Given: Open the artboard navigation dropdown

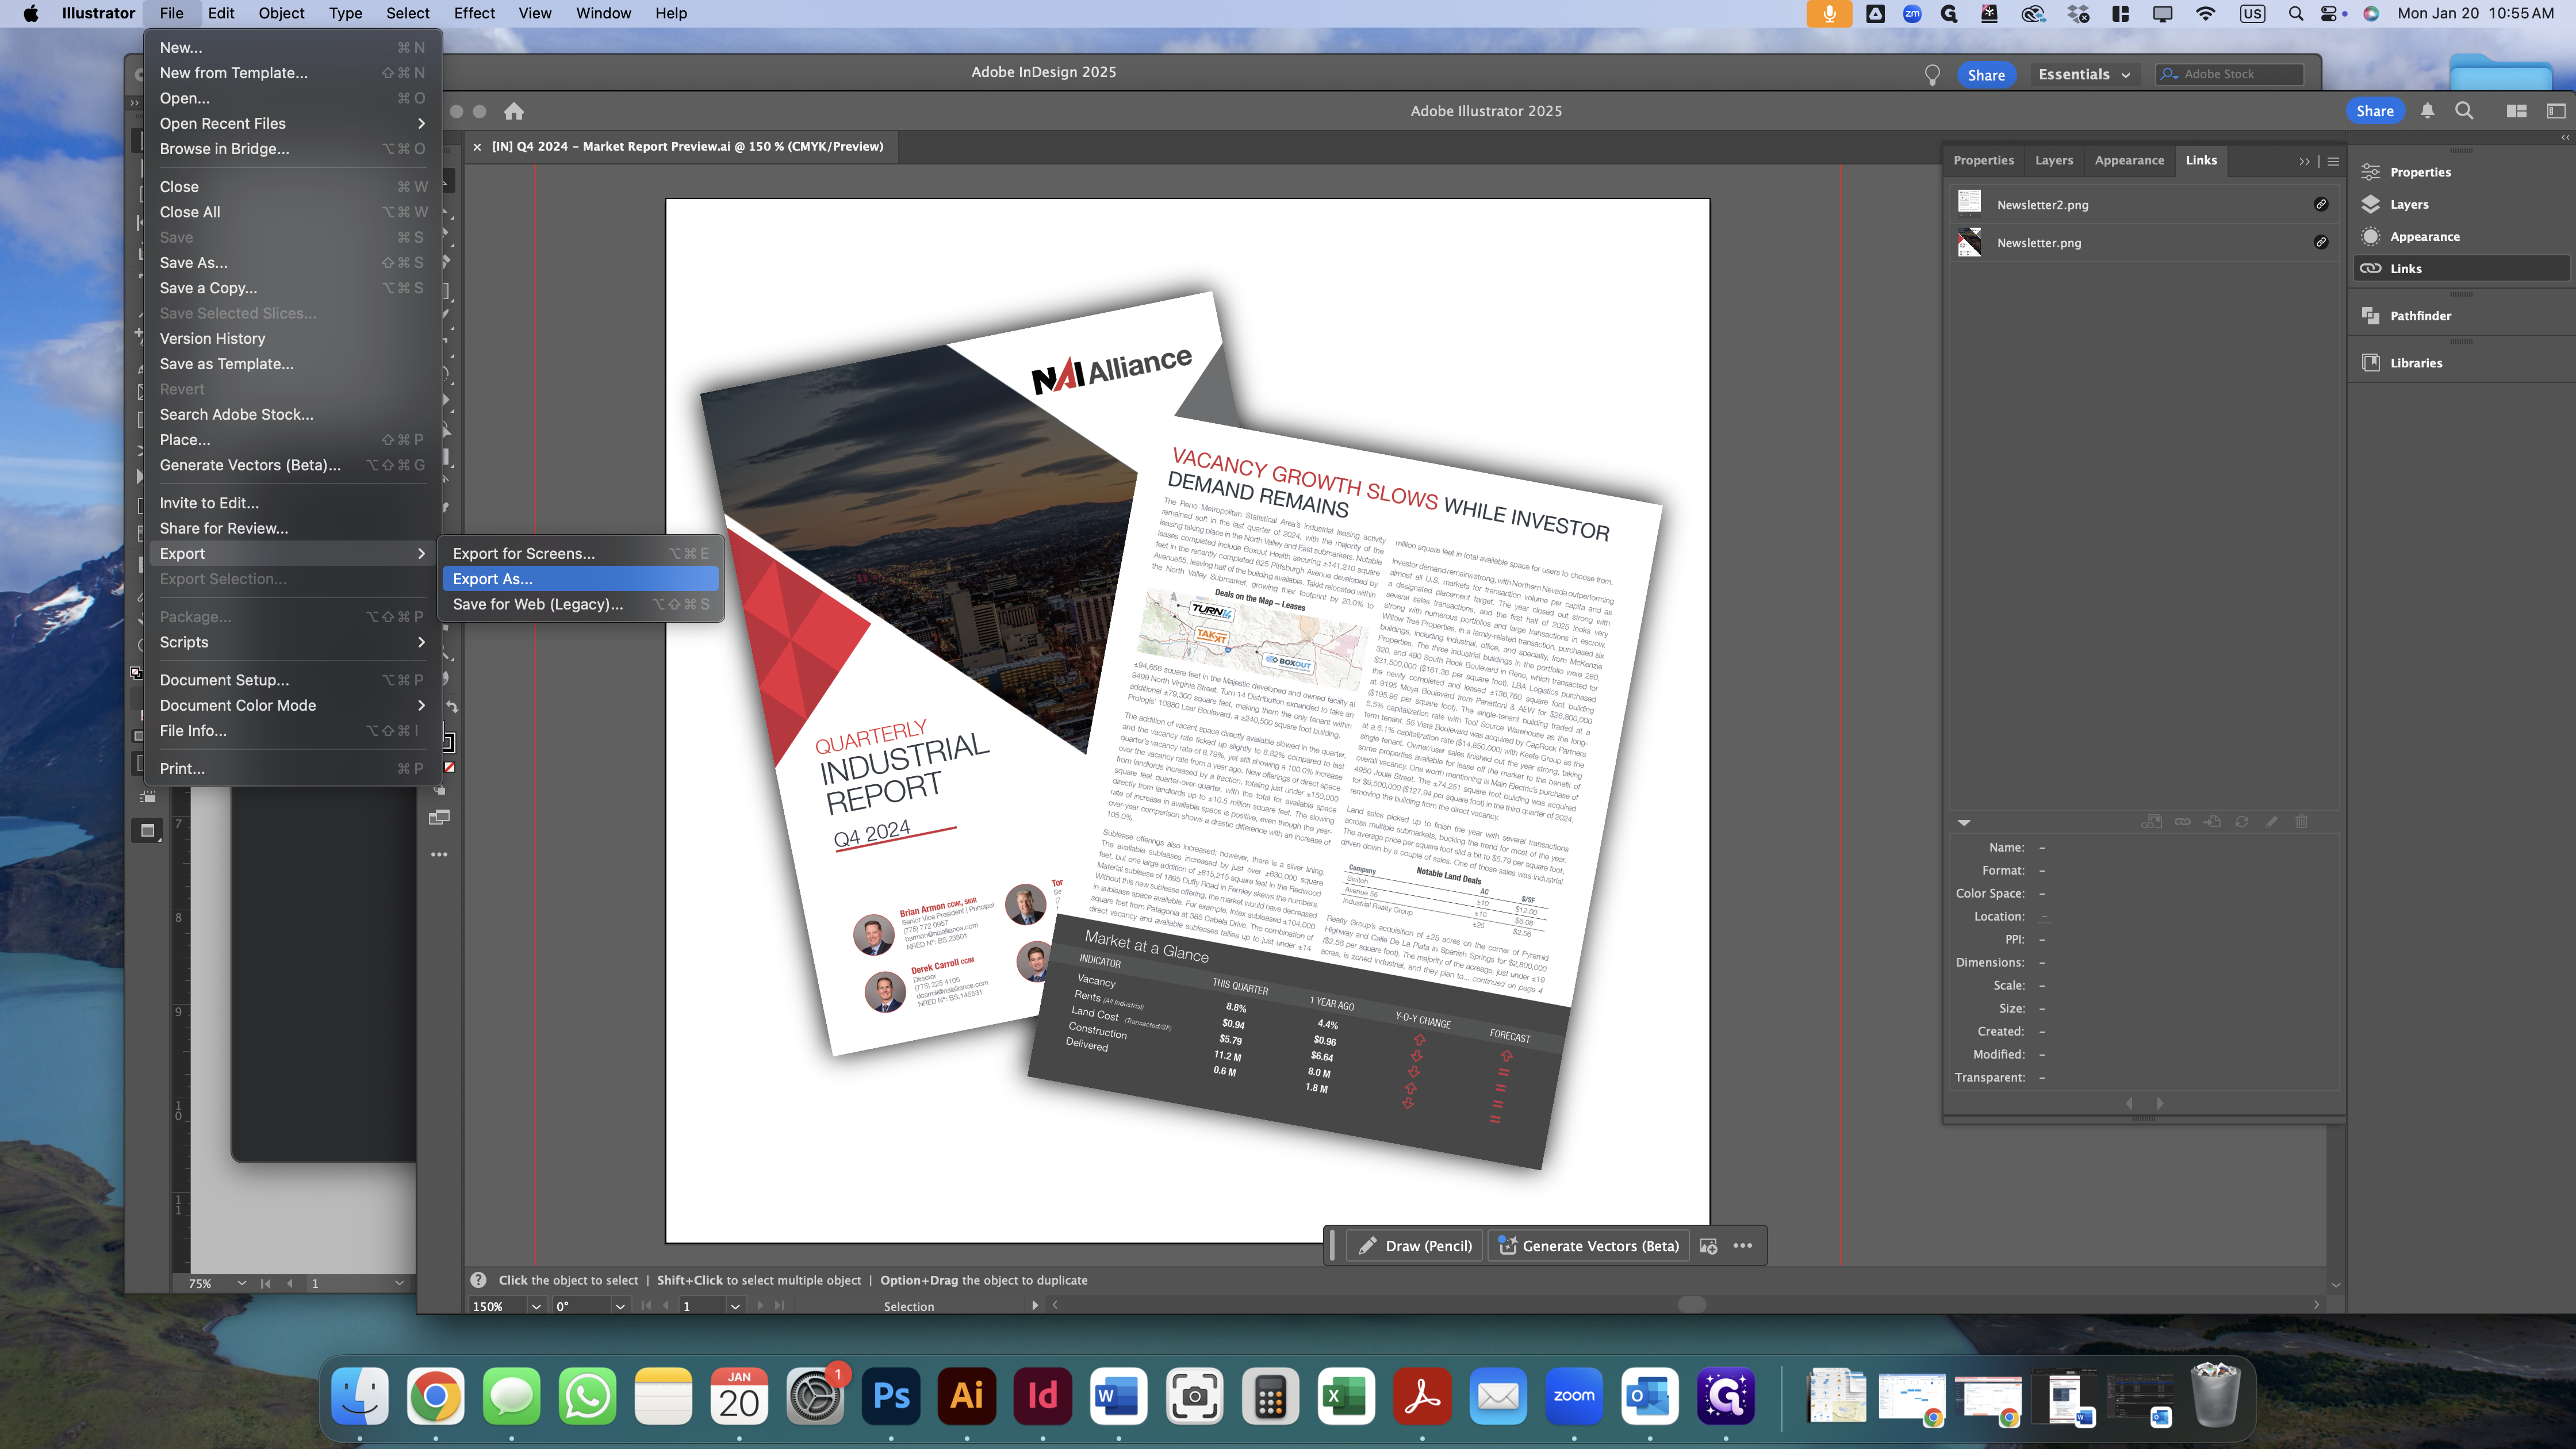Looking at the screenshot, I should [735, 1306].
